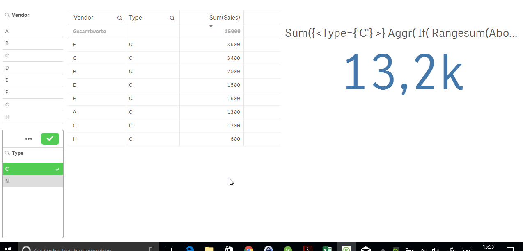
Task: Open the clock showing 15:55
Action: (x=489, y=247)
